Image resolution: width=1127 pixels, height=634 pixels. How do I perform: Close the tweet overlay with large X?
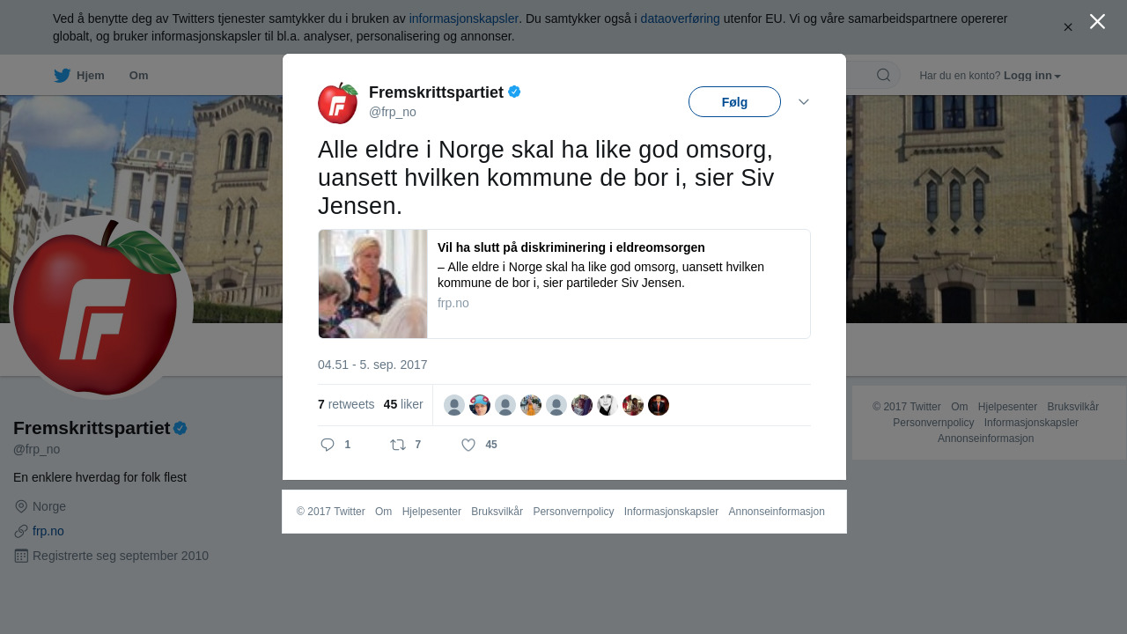click(1097, 21)
